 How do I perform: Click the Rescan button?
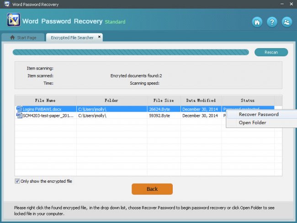click(x=271, y=52)
